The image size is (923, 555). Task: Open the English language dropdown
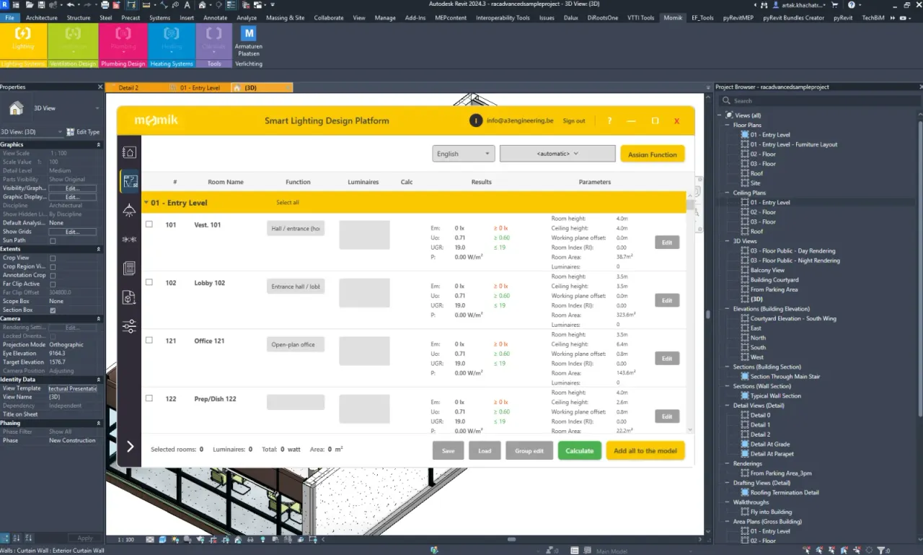tap(464, 154)
